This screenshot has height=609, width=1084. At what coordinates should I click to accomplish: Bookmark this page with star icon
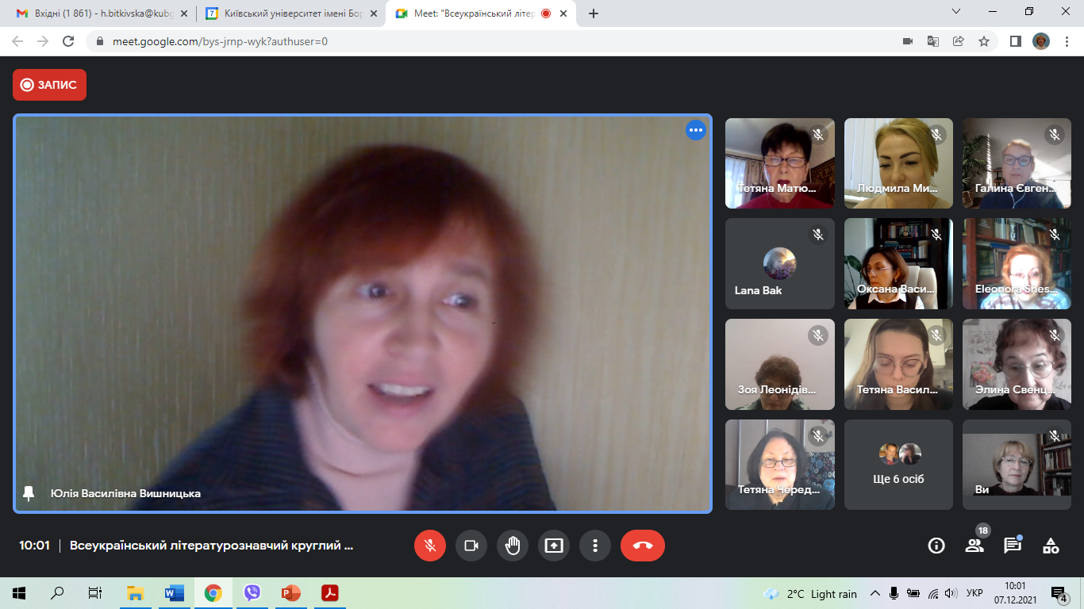tap(984, 41)
